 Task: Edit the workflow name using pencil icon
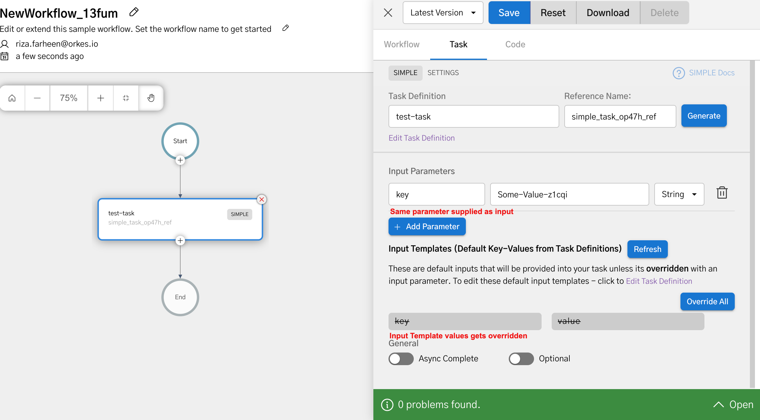point(134,12)
